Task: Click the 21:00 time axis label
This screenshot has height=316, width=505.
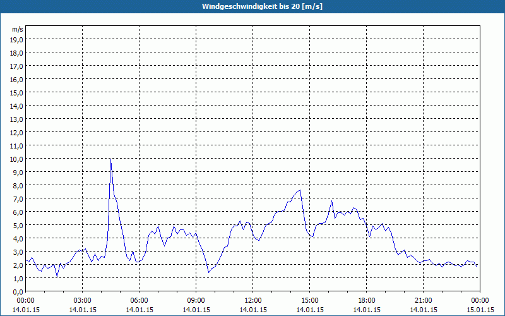Action: tap(423, 301)
